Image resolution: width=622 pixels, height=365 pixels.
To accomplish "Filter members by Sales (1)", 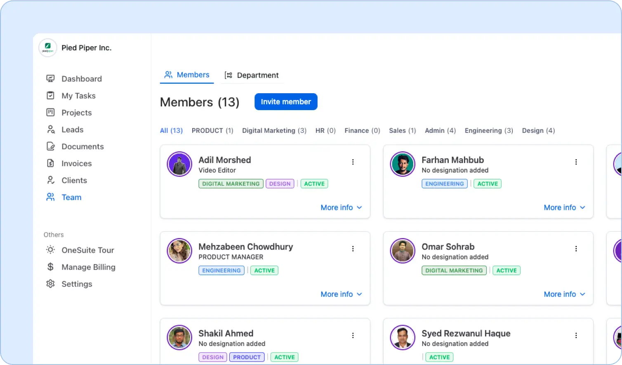I will click(x=402, y=130).
